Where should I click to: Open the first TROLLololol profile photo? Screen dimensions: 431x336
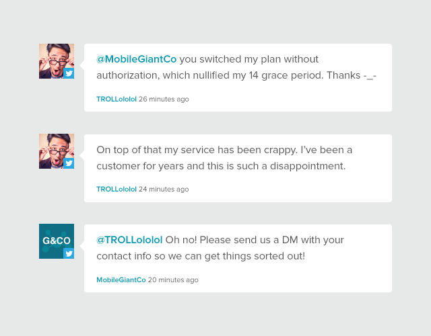(x=57, y=61)
